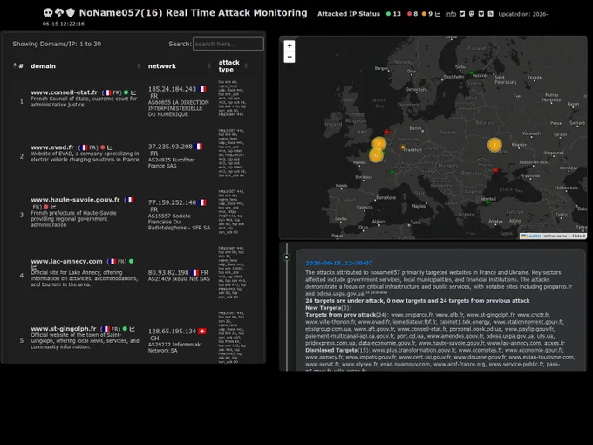Select IP address 80.93.82.198
The image size is (593, 445).
tap(168, 272)
